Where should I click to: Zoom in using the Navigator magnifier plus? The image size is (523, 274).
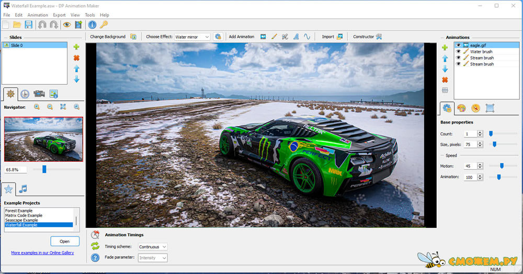37,107
